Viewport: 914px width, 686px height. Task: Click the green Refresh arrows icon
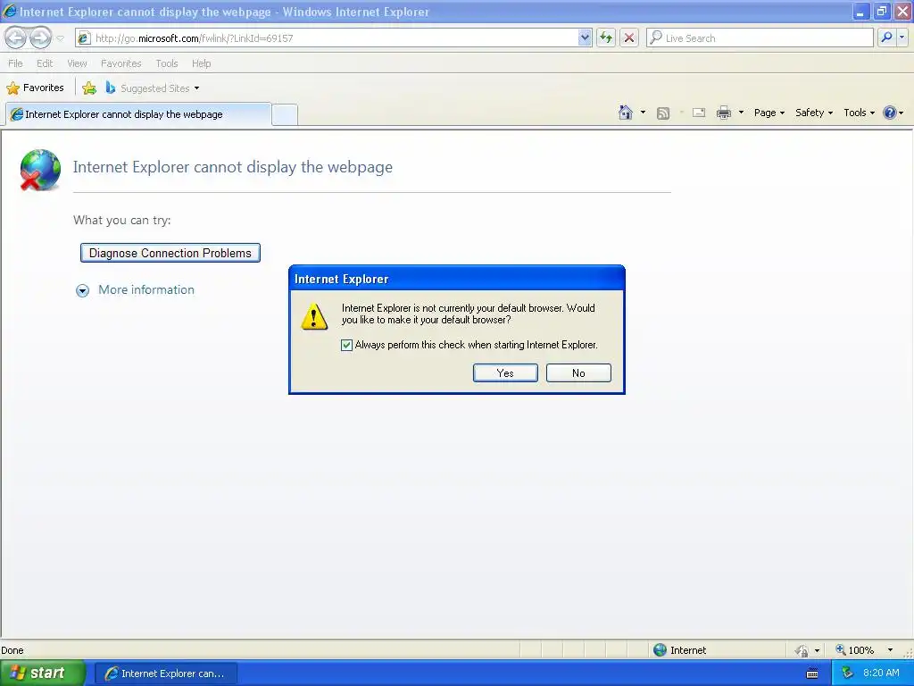click(606, 38)
